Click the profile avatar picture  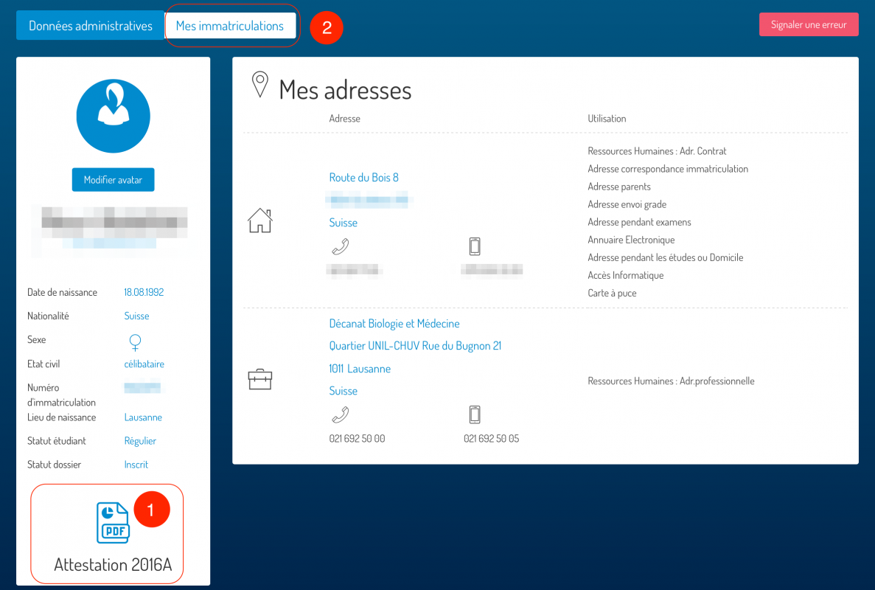click(113, 117)
